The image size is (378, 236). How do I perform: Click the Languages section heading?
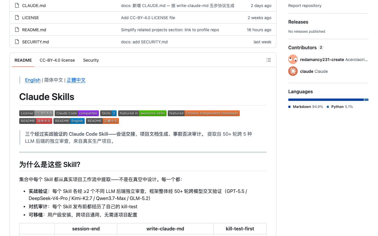[x=300, y=91]
